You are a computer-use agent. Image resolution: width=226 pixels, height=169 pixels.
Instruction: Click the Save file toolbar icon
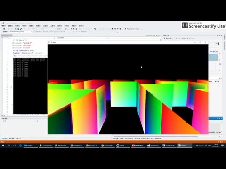tap(18, 29)
